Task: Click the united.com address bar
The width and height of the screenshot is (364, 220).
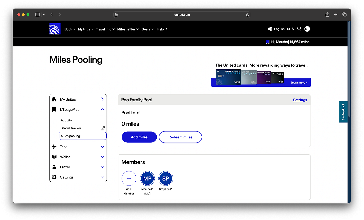Action: [182, 15]
